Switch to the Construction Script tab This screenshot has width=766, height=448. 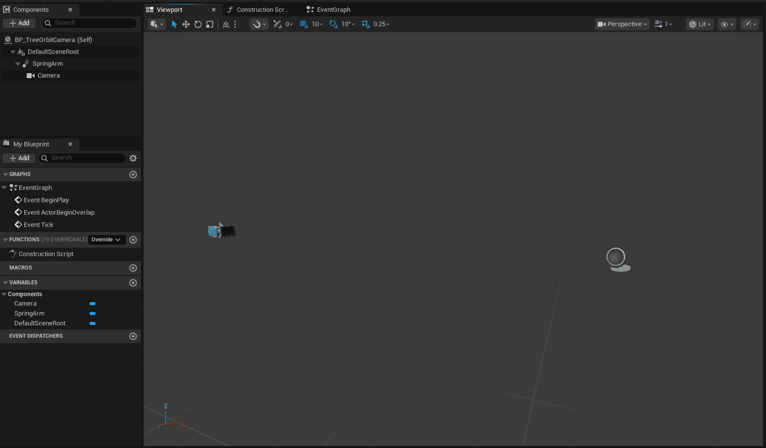260,9
